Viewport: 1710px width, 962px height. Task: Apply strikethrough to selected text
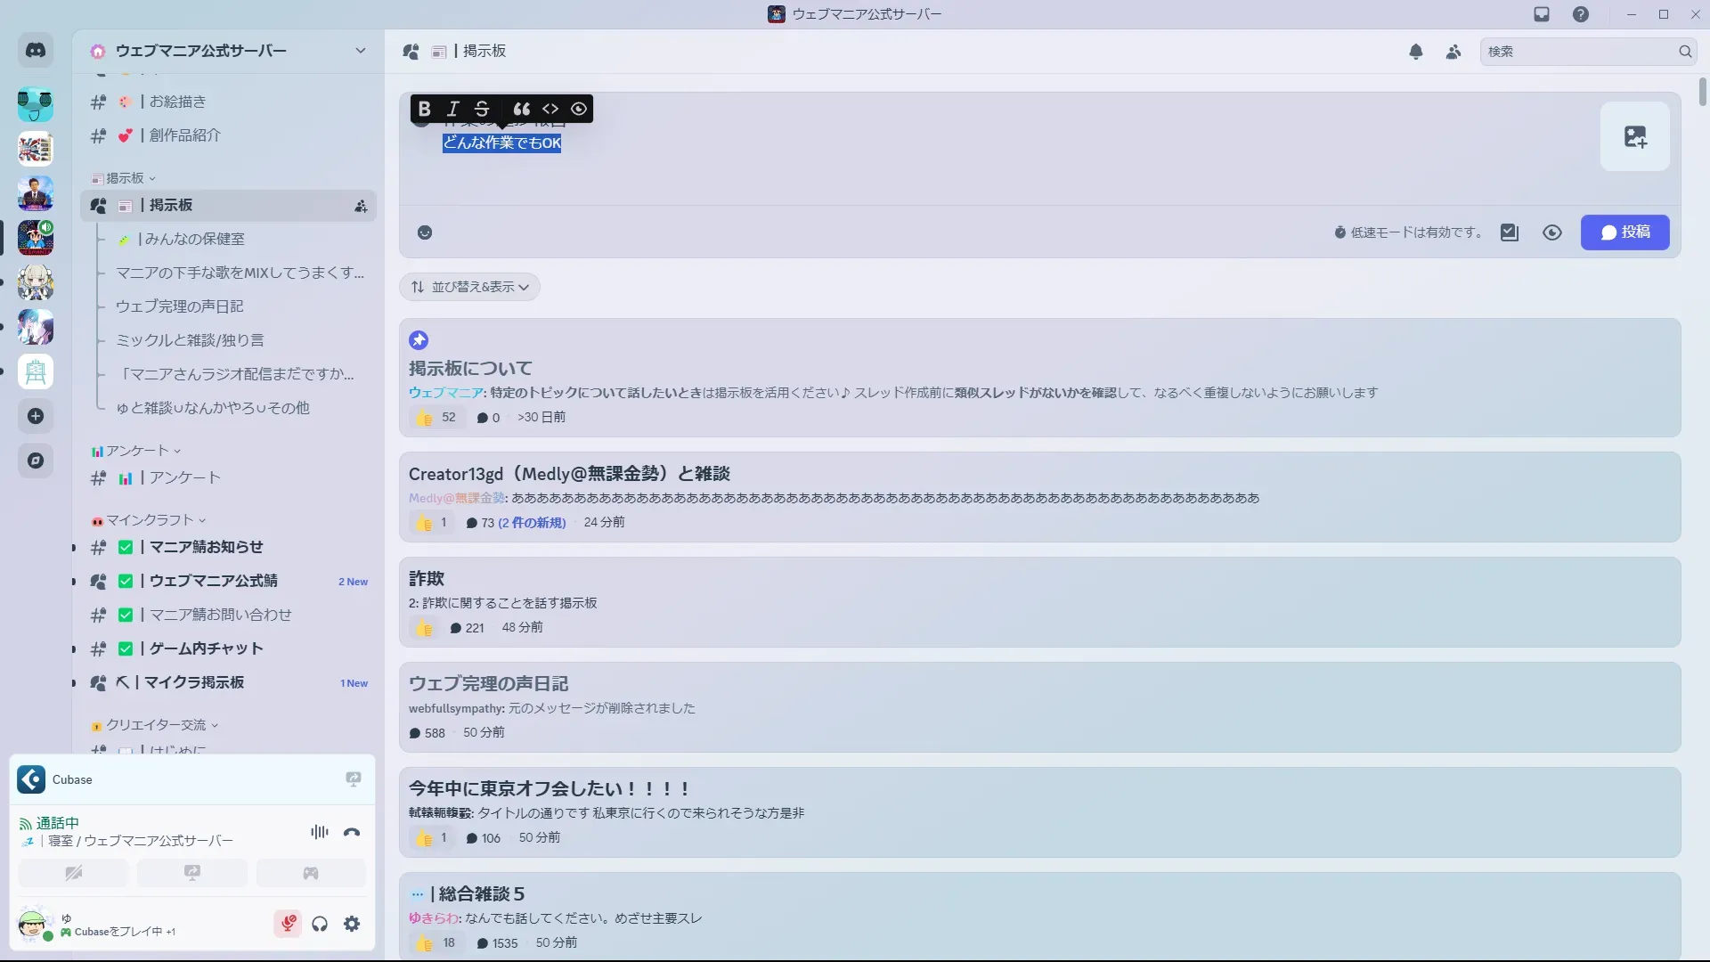(x=482, y=109)
